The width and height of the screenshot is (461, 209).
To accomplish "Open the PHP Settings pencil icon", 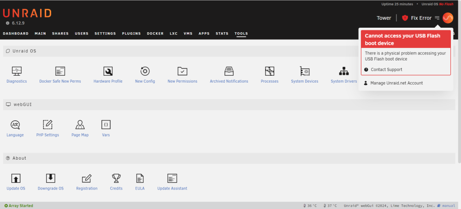I will coord(47,125).
